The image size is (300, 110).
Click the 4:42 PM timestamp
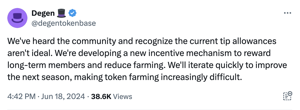(x=21, y=96)
